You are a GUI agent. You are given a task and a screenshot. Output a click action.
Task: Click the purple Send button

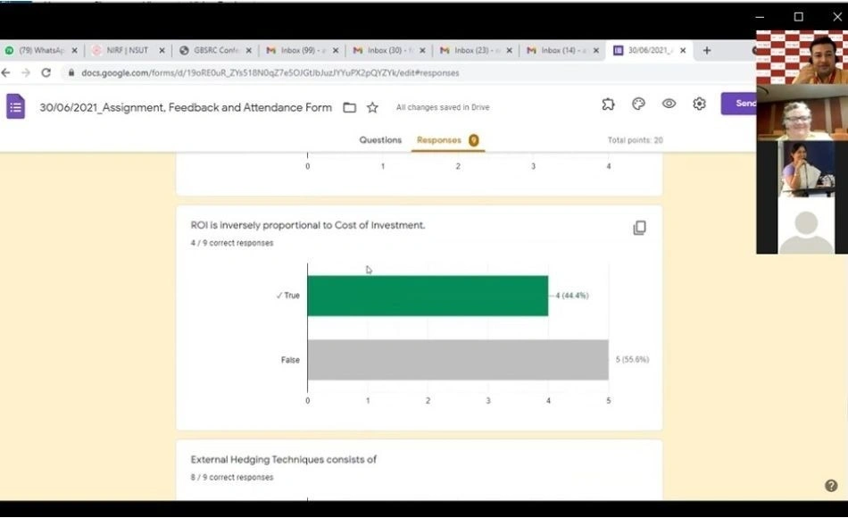pyautogui.click(x=739, y=104)
